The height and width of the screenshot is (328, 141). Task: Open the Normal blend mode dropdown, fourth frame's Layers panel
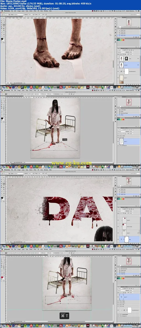pos(122,290)
